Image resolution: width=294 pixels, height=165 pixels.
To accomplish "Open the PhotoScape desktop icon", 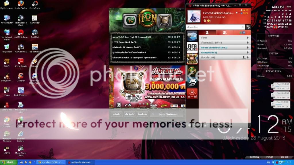I will pos(35,5).
